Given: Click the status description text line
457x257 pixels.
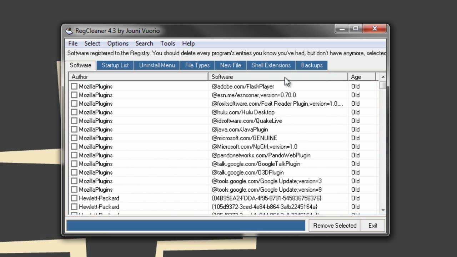Looking at the screenshot, I should point(227,53).
